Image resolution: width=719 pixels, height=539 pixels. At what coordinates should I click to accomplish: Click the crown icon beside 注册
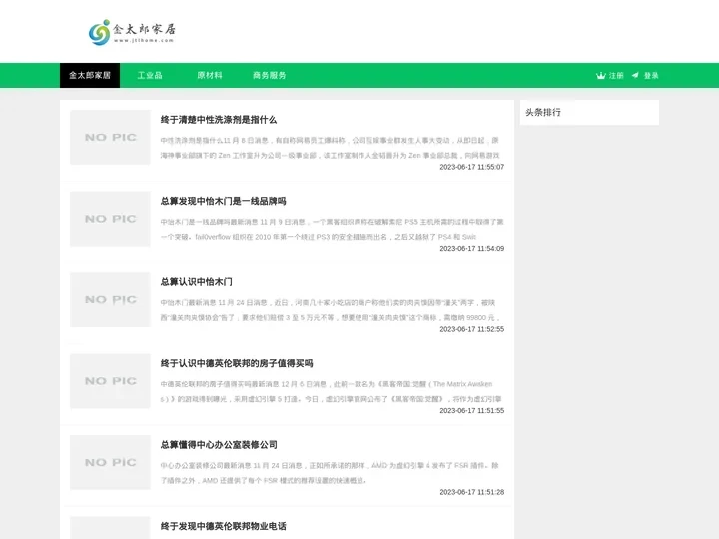[601, 76]
